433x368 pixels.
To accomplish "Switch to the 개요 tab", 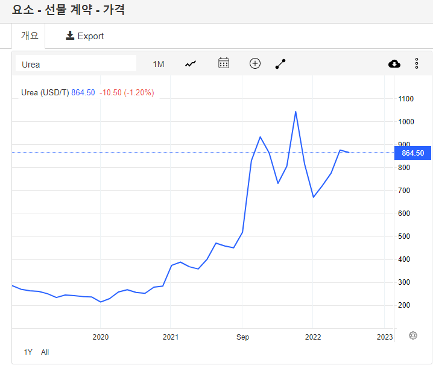I will point(29,36).
